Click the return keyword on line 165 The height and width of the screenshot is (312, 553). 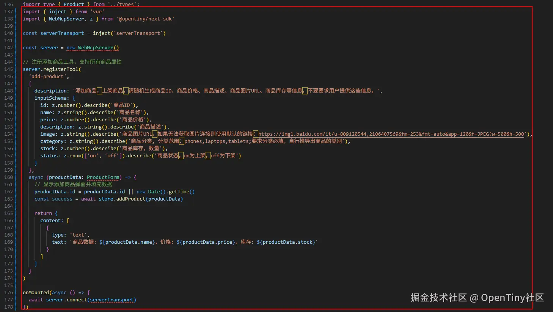pos(43,213)
